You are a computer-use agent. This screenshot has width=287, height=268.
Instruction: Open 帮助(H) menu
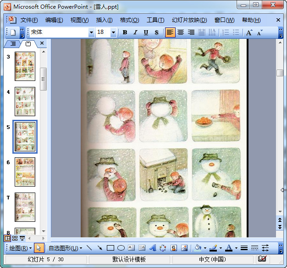tap(251, 20)
